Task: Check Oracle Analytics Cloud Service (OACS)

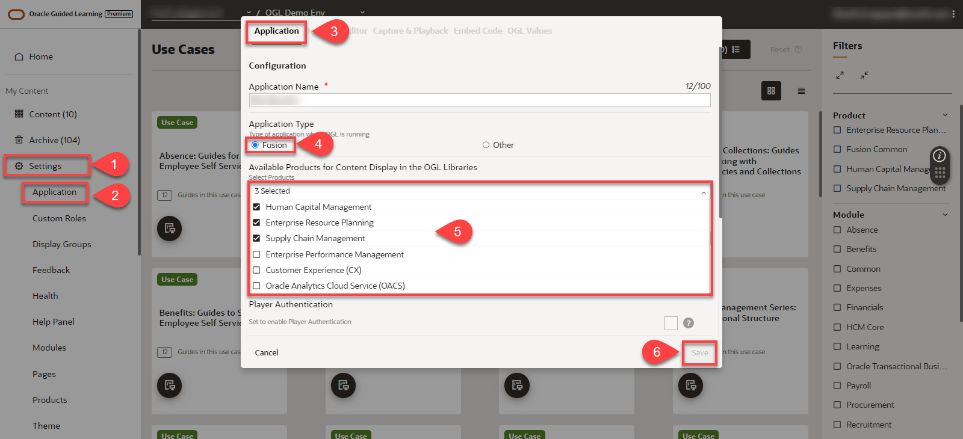Action: [256, 286]
